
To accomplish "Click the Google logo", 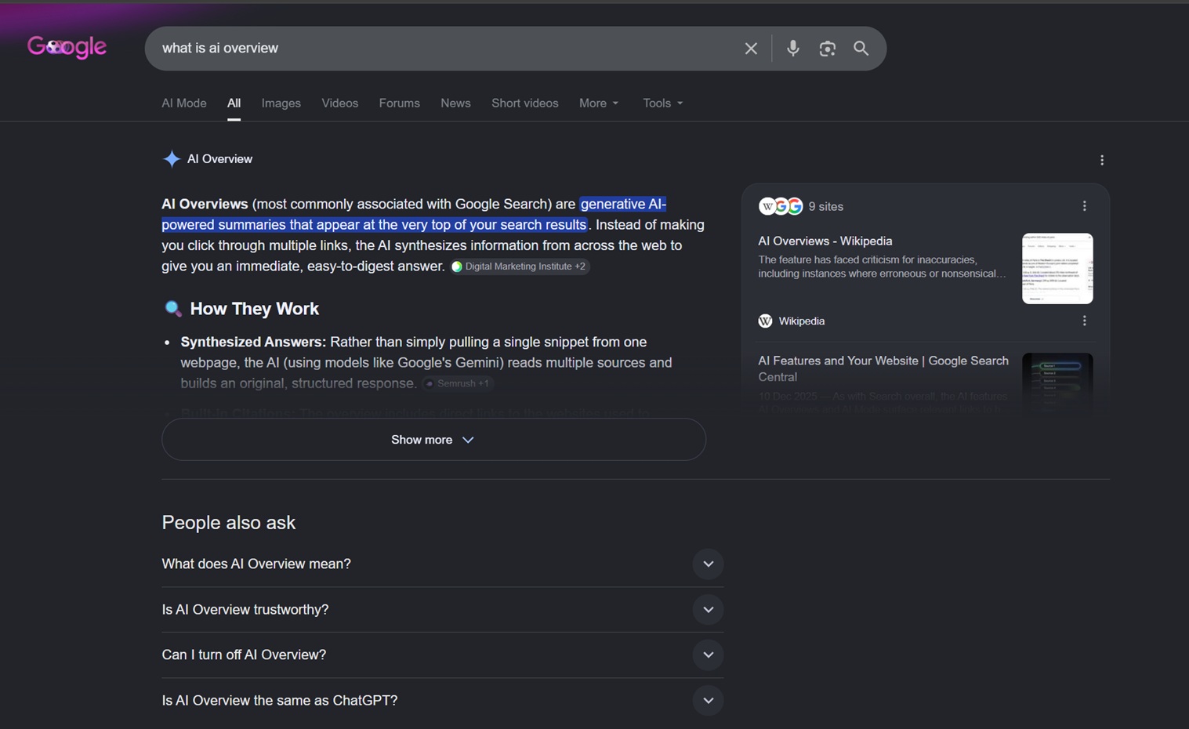I will pos(67,48).
